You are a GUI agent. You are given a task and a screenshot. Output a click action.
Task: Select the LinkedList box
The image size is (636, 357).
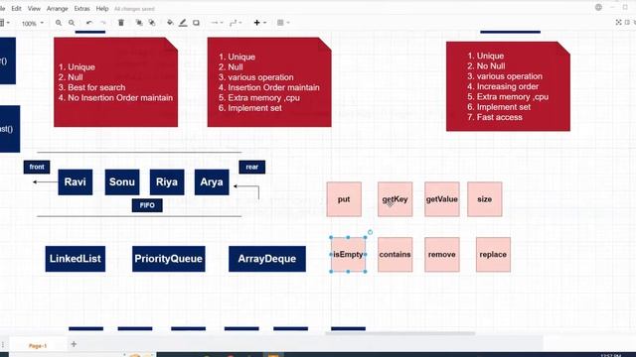(x=76, y=259)
